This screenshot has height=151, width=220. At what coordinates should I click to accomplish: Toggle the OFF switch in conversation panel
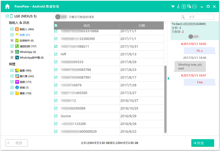[x=194, y=37]
